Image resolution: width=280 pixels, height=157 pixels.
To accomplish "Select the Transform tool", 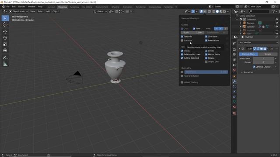I will tap(5, 51).
